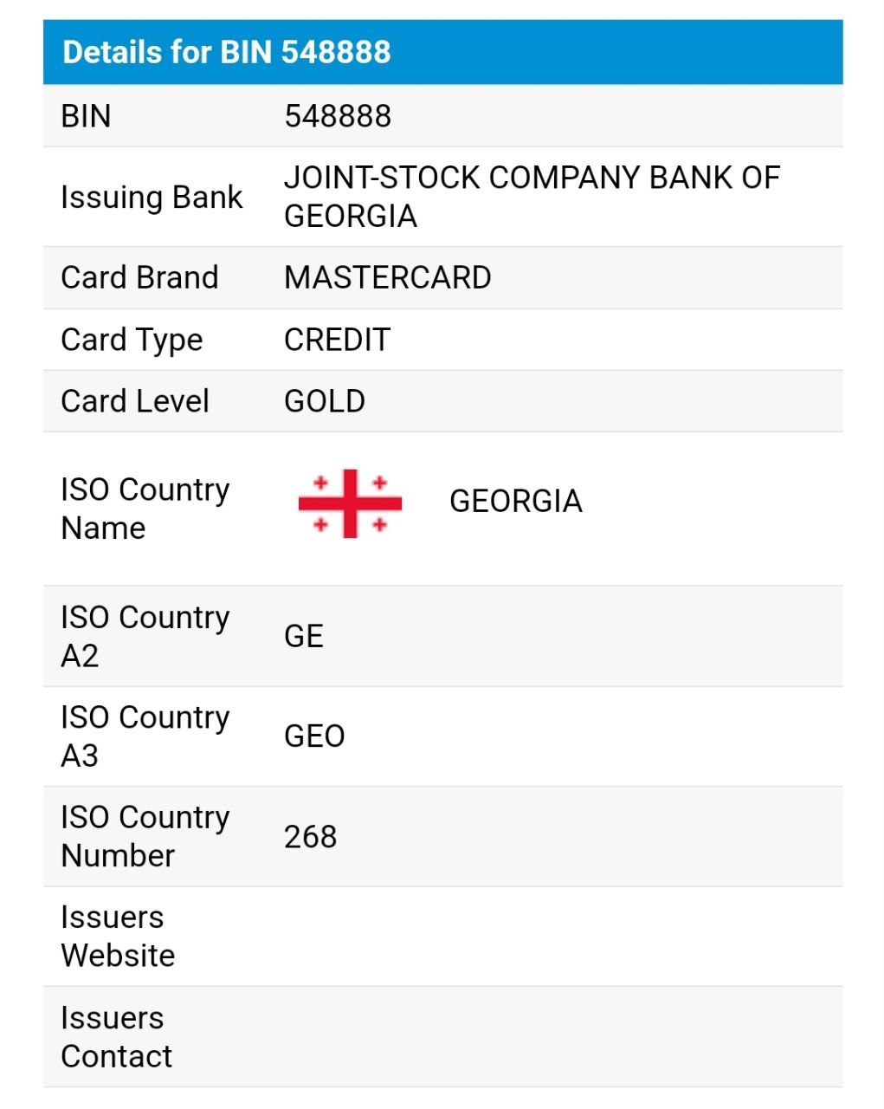Select the GOLD card level value
884x1109 pixels.
tap(325, 401)
